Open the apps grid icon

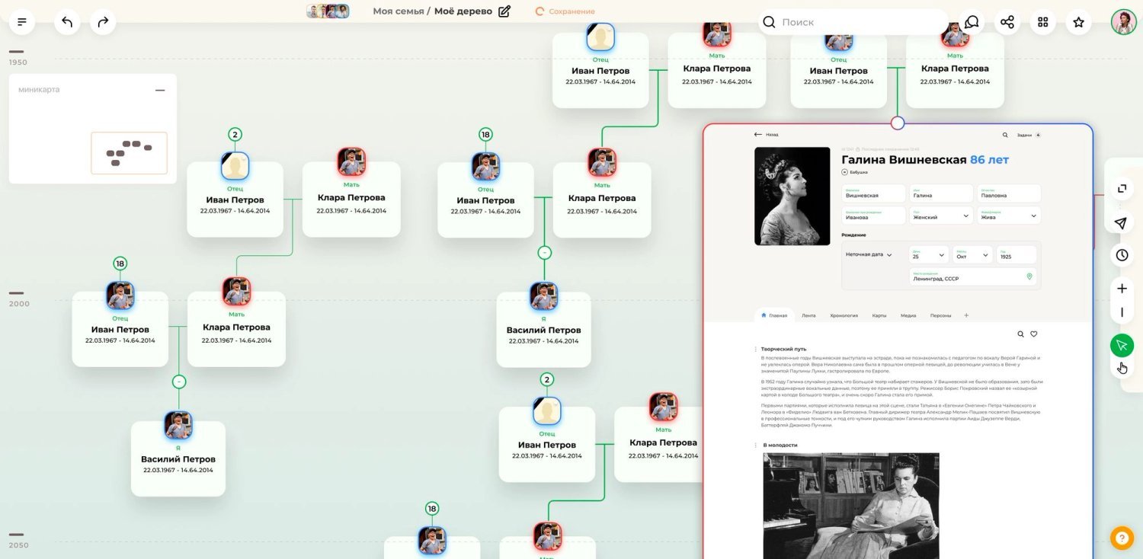pos(1043,22)
